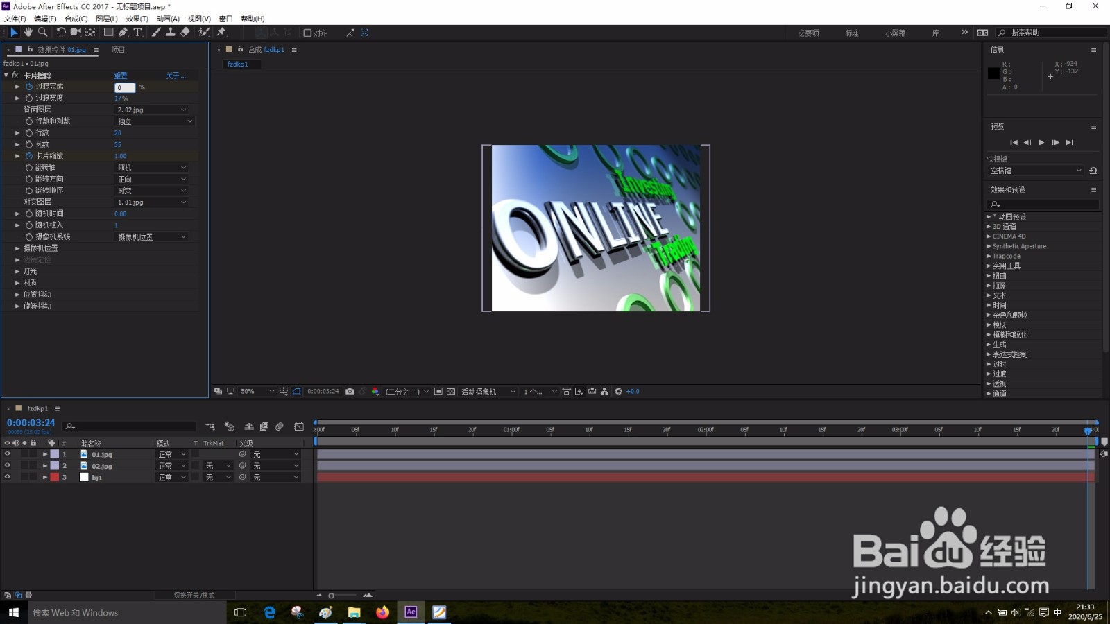1110x624 pixels.
Task: Toggle hide shy layers icon in timeline
Action: click(x=249, y=426)
